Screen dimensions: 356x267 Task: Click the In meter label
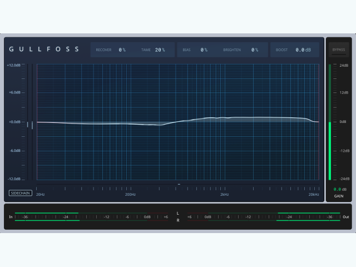coord(11,217)
